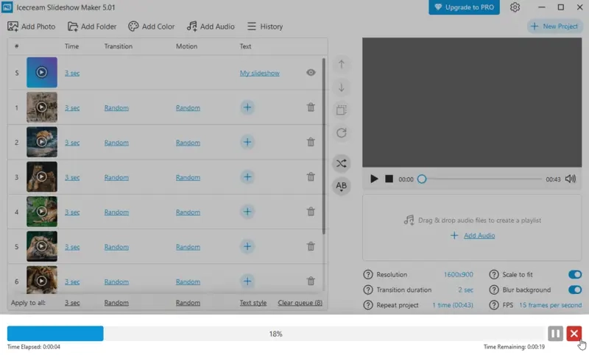
Task: Click the Clear queue (8) link
Action: 300,303
